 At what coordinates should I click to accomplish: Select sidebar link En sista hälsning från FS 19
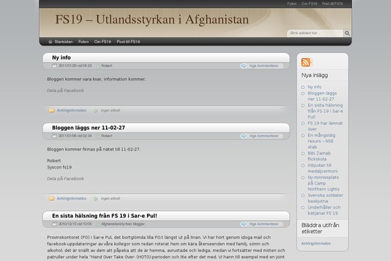(x=325, y=111)
